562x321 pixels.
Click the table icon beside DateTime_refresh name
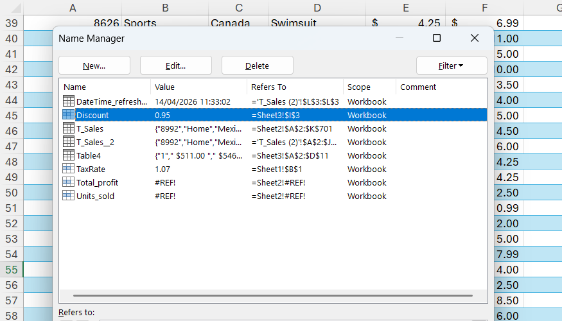coord(68,101)
